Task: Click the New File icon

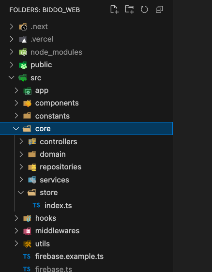Action: point(115,10)
